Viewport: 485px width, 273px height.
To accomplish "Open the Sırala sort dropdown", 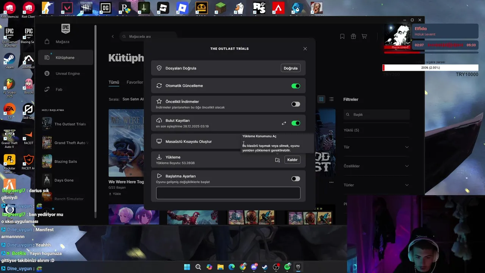I will [x=133, y=99].
